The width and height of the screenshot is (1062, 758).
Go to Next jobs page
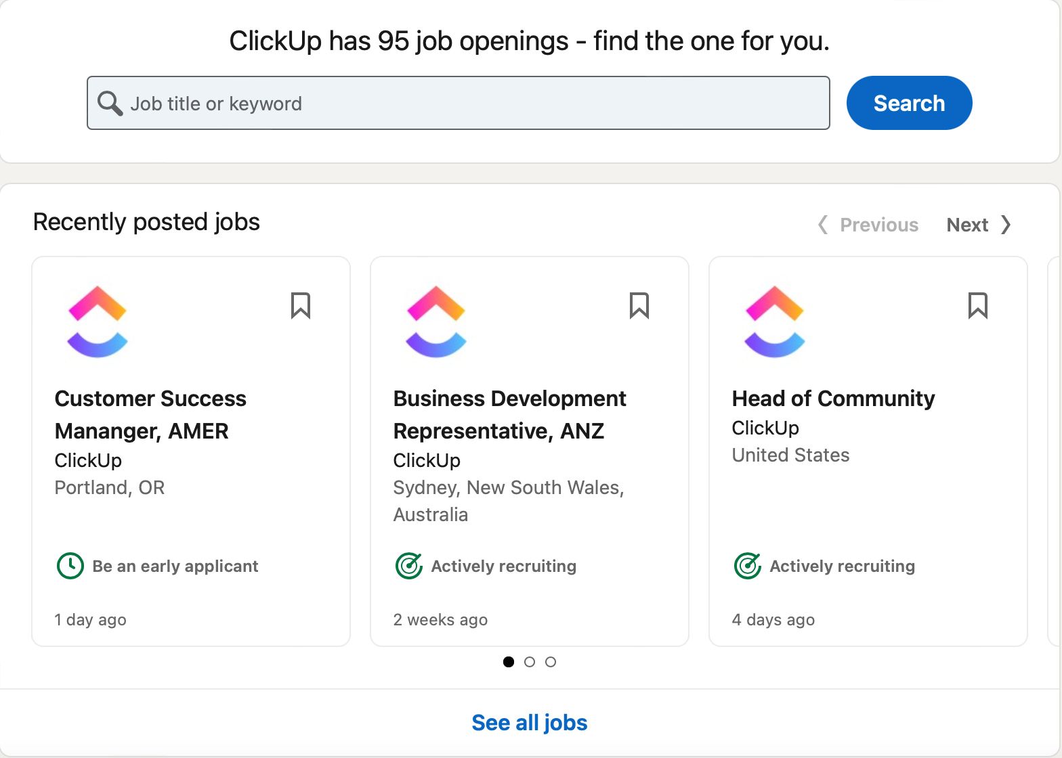click(x=979, y=225)
